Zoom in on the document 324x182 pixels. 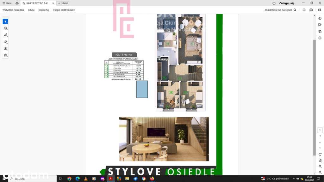click(320, 166)
